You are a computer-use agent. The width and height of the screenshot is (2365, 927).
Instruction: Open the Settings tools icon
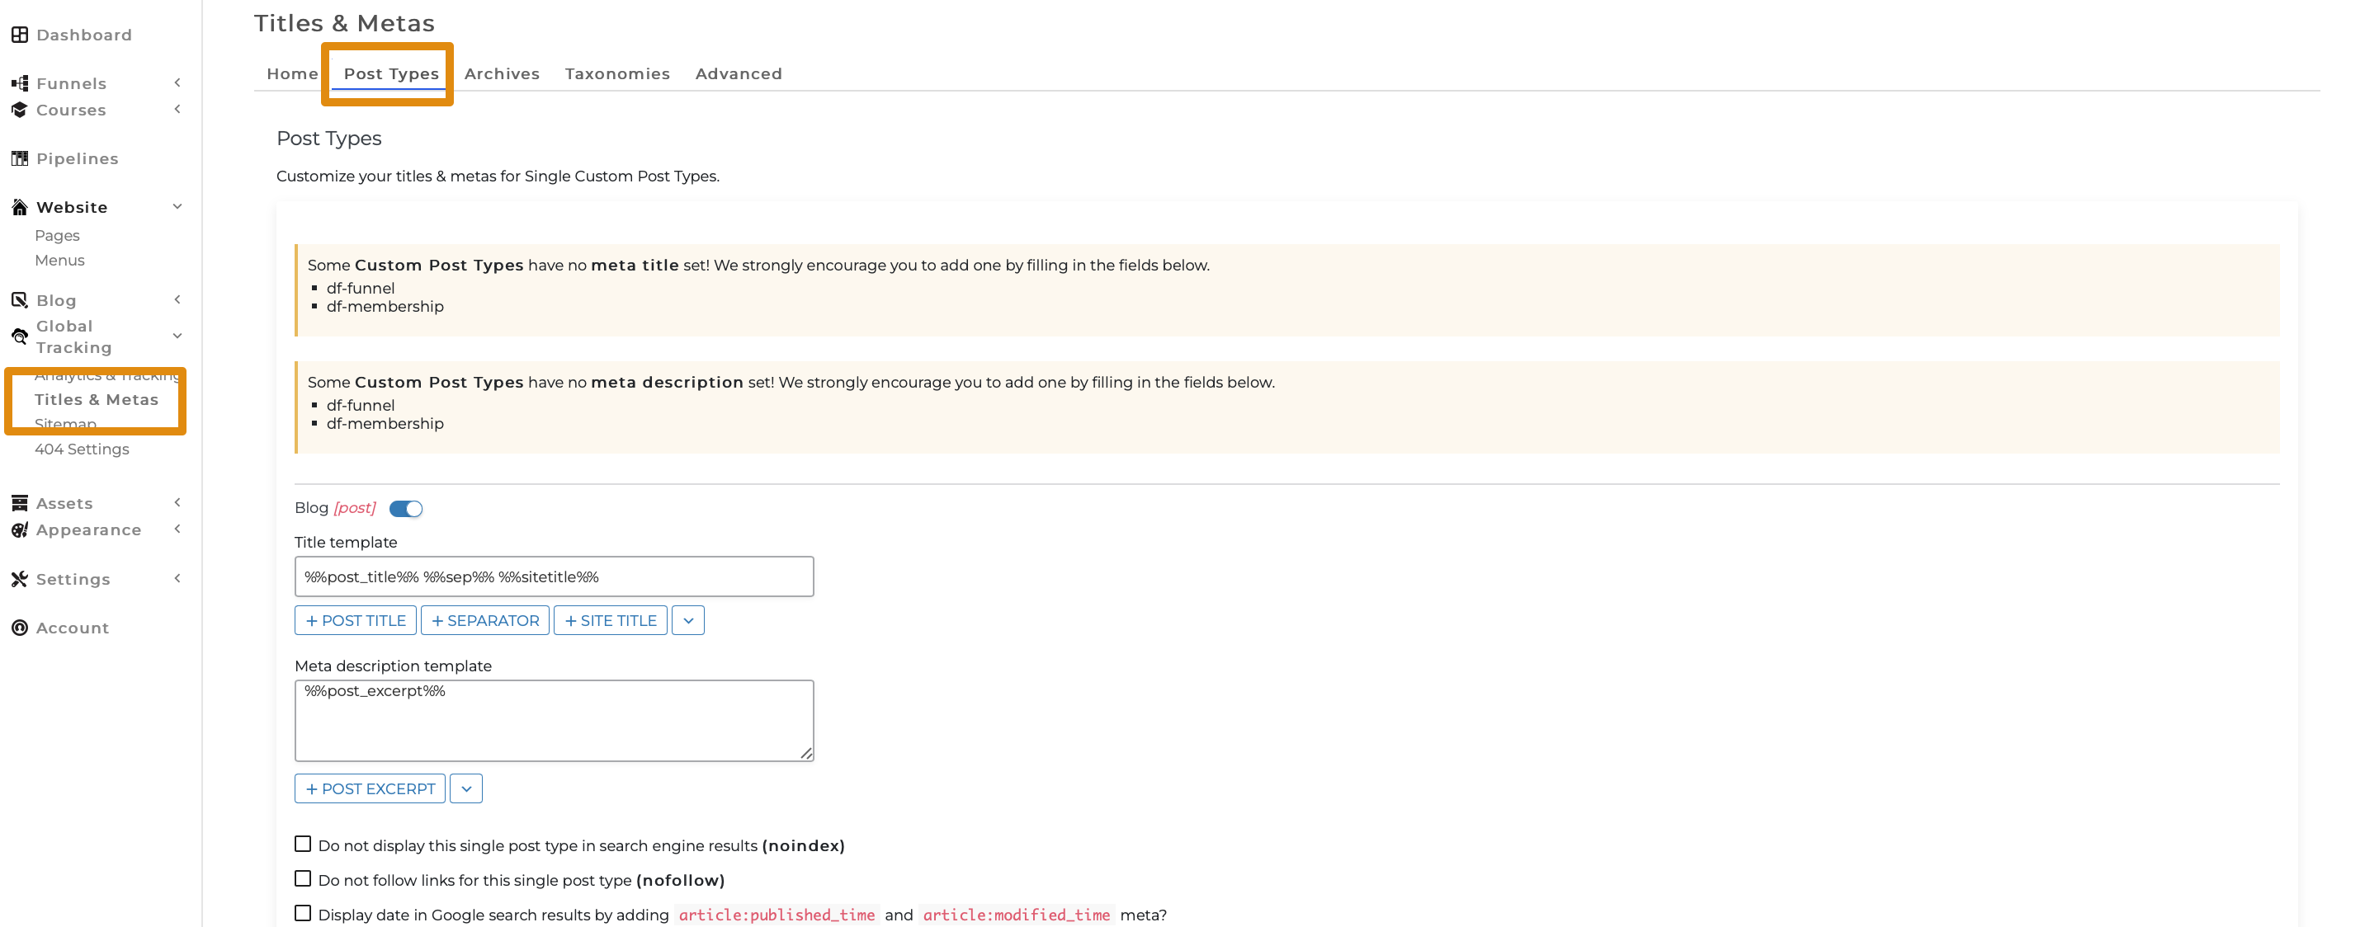pos(19,578)
